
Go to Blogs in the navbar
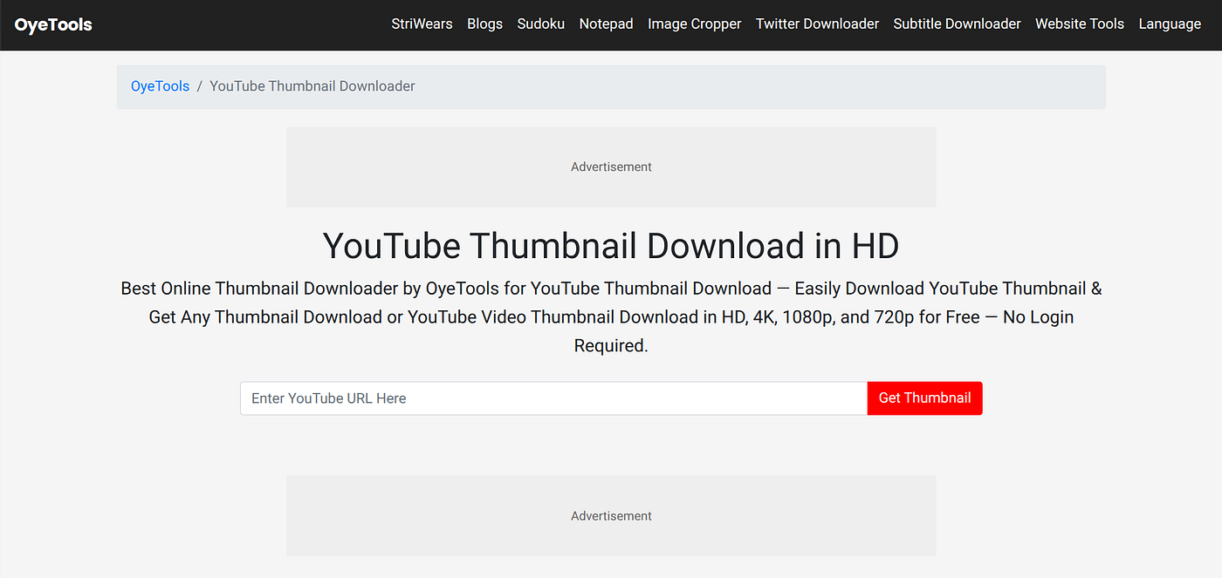coord(484,24)
